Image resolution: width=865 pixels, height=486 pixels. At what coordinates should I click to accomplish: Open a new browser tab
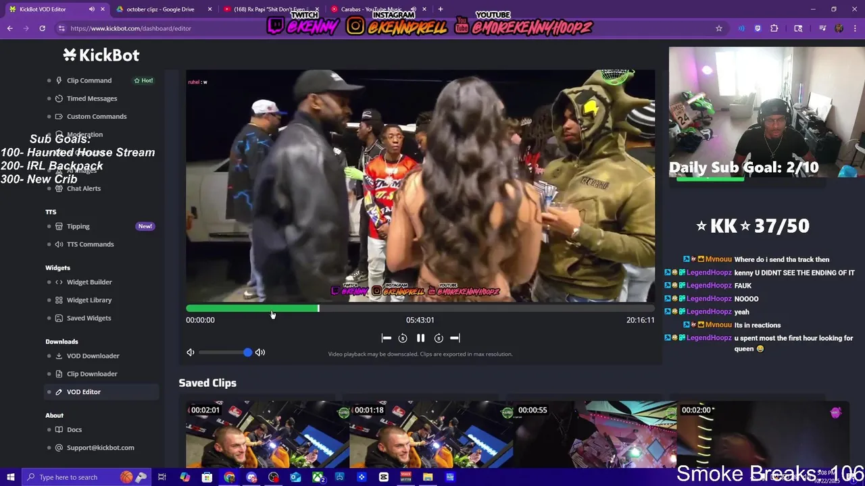point(440,9)
